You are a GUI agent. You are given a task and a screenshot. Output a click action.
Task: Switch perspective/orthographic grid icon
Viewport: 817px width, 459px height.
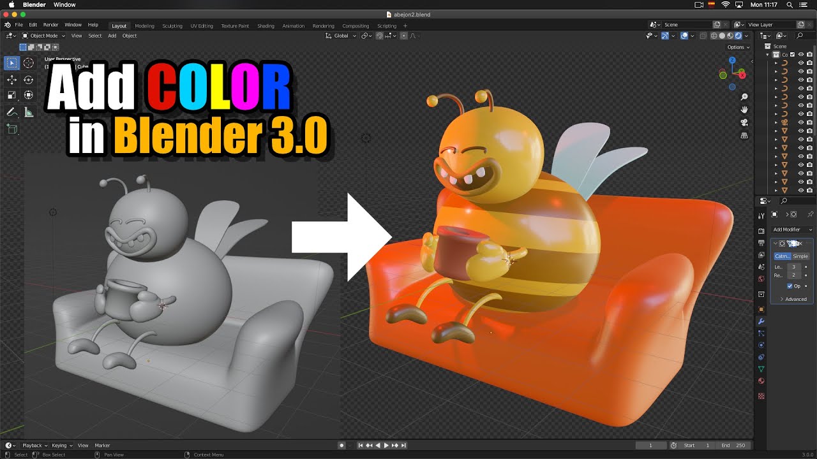[744, 135]
